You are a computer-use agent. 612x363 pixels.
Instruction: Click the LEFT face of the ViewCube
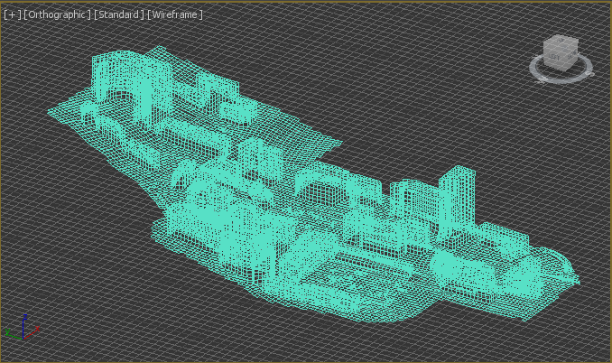point(553,56)
